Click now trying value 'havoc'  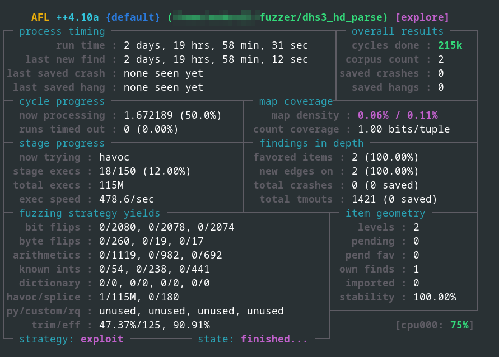coord(114,157)
